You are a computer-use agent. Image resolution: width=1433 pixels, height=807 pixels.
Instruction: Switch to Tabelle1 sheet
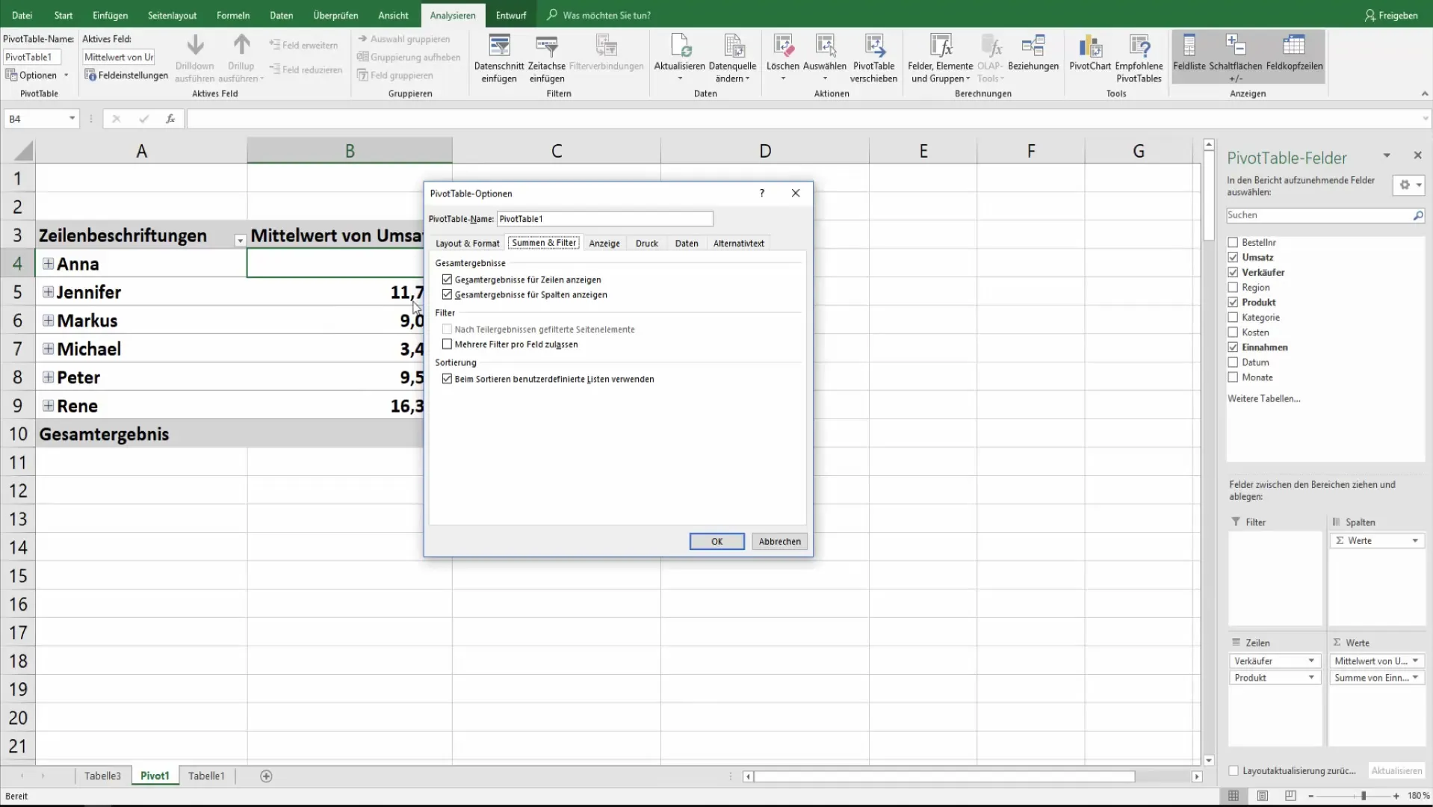[206, 776]
